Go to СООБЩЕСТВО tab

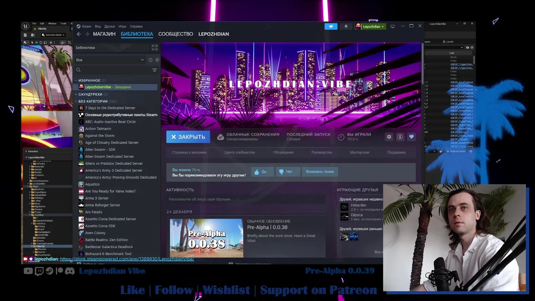176,34
